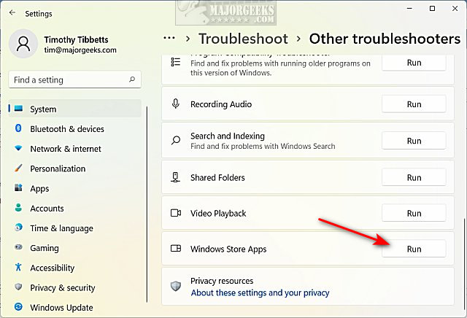The height and width of the screenshot is (318, 467).
Task: Click the Windows Update refresh icon
Action: (x=18, y=306)
